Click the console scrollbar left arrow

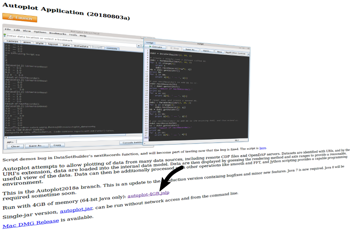pyautogui.click(x=6, y=138)
